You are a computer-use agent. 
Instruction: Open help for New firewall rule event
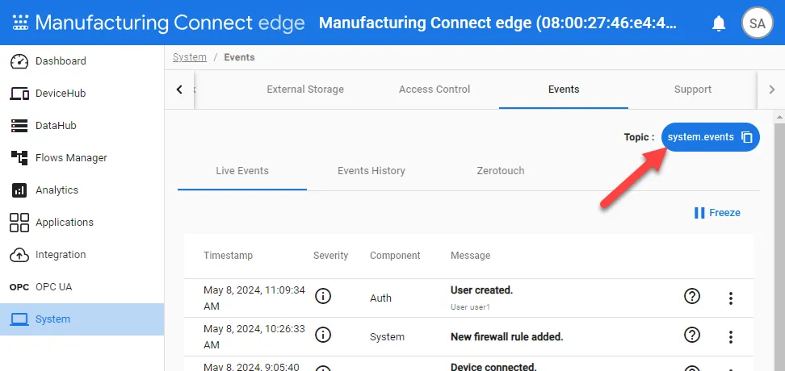(692, 335)
